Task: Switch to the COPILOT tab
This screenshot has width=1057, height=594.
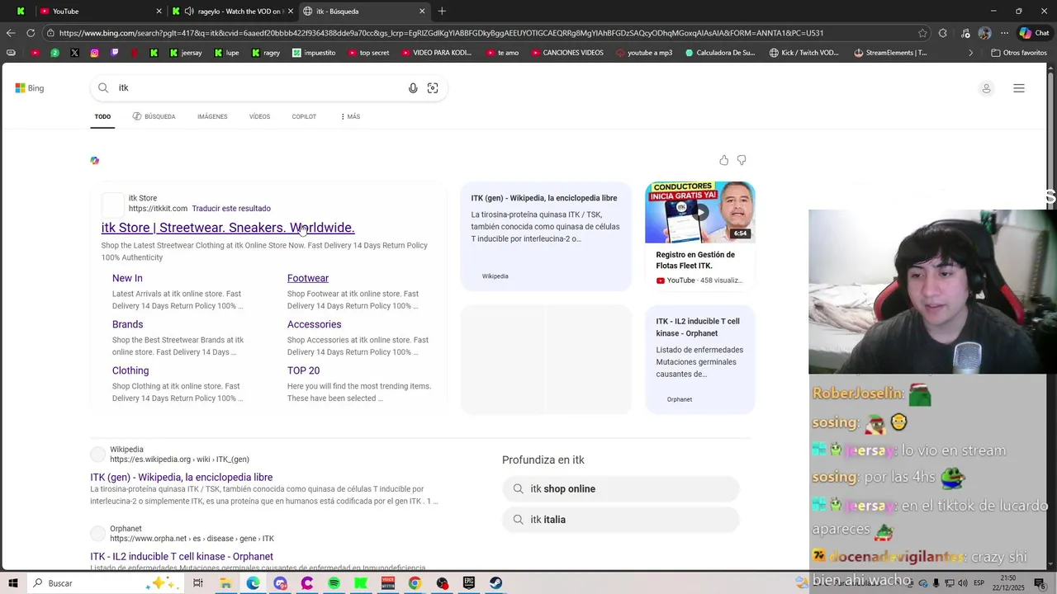Action: coord(304,116)
